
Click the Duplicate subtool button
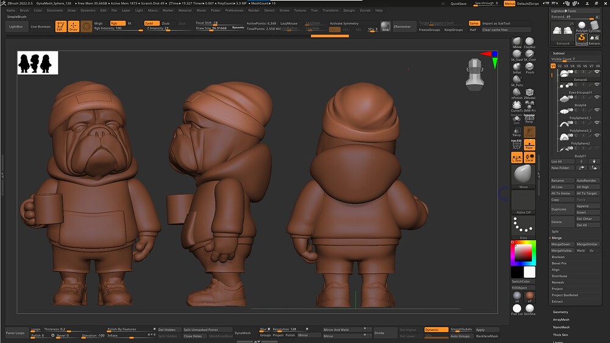click(562, 209)
